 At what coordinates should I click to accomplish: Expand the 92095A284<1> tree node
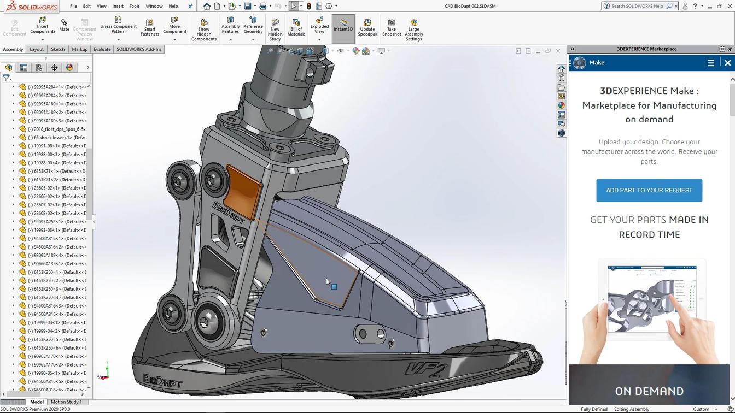[14, 87]
